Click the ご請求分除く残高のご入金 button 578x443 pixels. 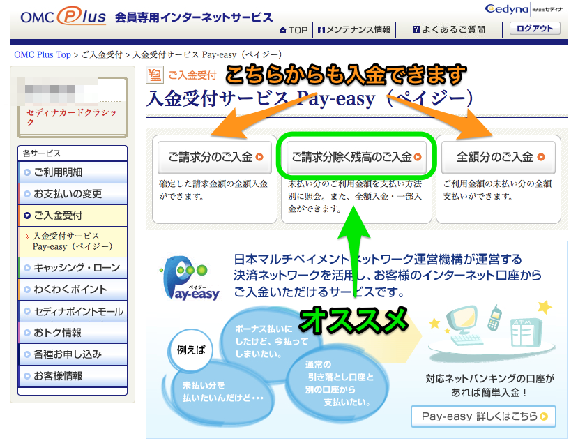(x=356, y=157)
